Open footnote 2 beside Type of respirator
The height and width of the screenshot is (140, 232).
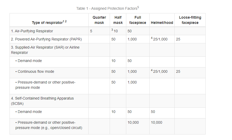point(66,21)
